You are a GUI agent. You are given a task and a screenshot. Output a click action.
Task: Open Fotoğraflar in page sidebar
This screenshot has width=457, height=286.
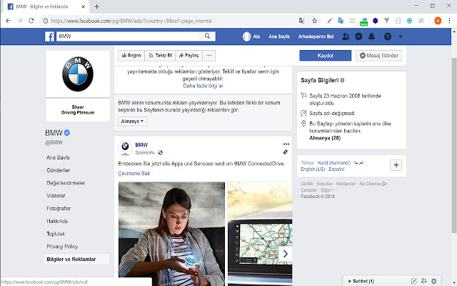click(59, 208)
